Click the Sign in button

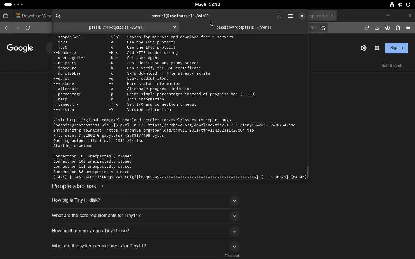click(x=397, y=48)
